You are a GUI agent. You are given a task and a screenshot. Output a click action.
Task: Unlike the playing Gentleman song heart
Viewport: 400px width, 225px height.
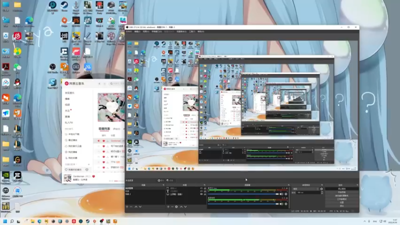[x=93, y=176]
